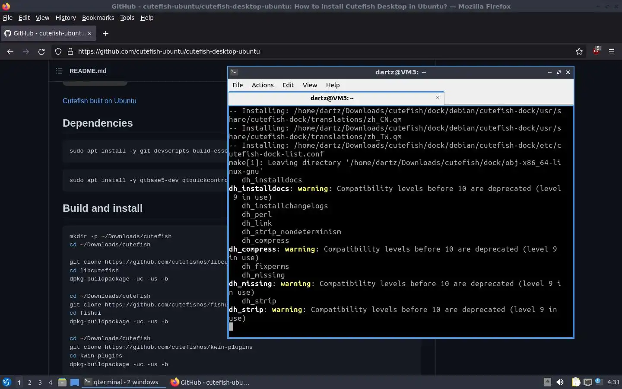Click the 'cd fishui' code line
The image size is (622, 389).
click(x=85, y=313)
